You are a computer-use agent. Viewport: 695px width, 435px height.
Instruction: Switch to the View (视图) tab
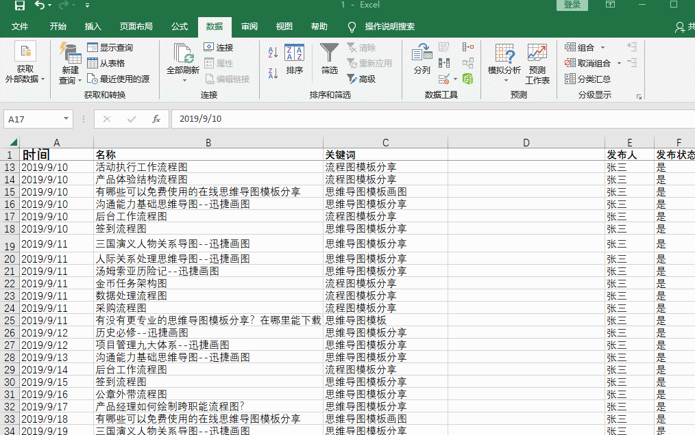(x=284, y=27)
